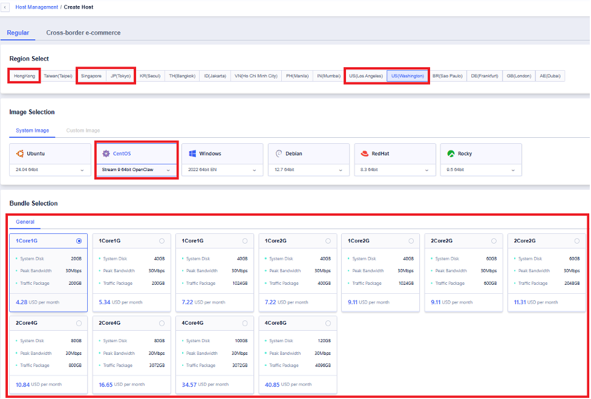Choose the US(Los Angeles) region
This screenshot has width=591, height=399.
point(365,76)
